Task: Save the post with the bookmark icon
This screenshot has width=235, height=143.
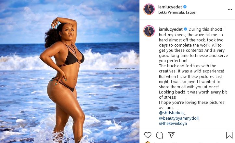Action: tap(229, 135)
